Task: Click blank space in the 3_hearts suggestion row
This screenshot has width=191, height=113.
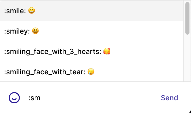Action: click(146, 51)
